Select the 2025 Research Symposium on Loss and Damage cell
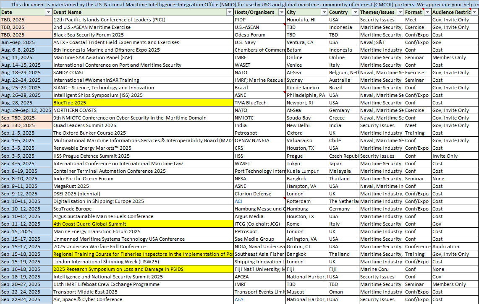 (143, 270)
